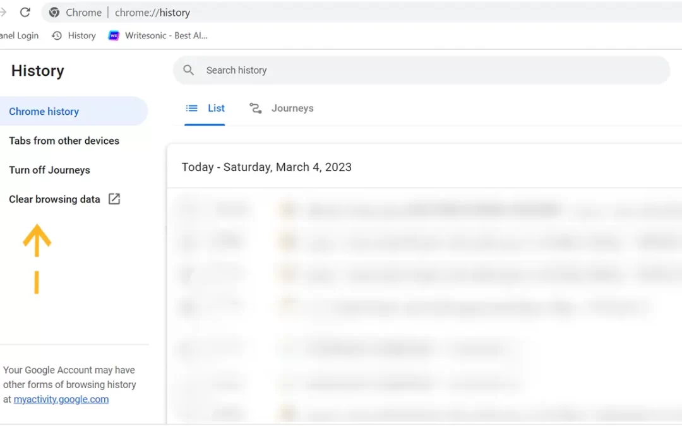Click the List view bullet icon
The height and width of the screenshot is (426, 682).
pos(192,109)
